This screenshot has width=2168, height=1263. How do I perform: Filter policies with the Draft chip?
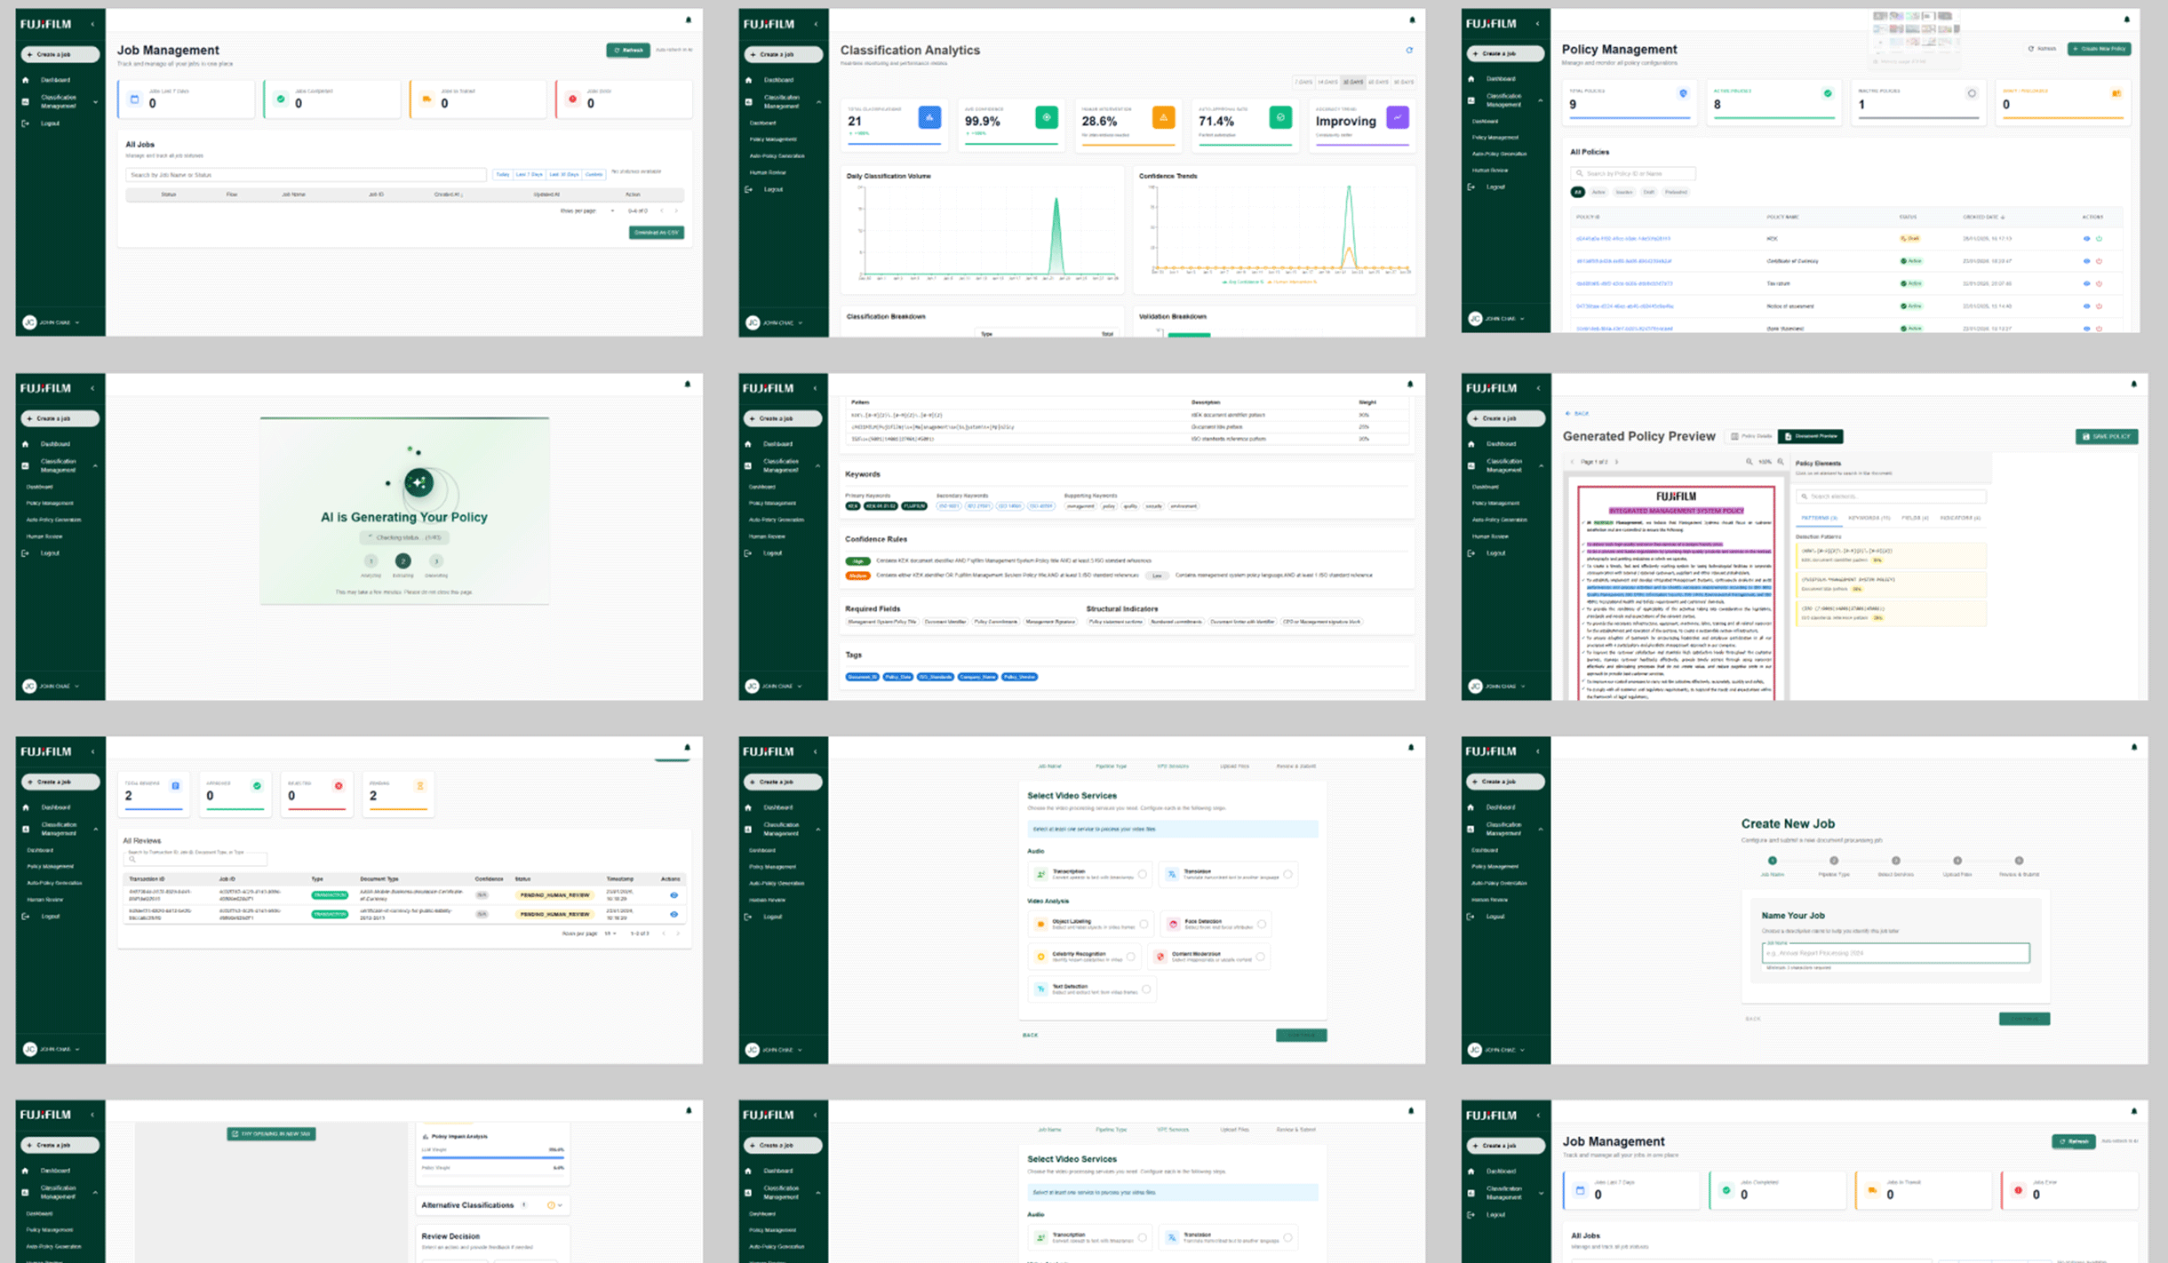coord(1648,192)
